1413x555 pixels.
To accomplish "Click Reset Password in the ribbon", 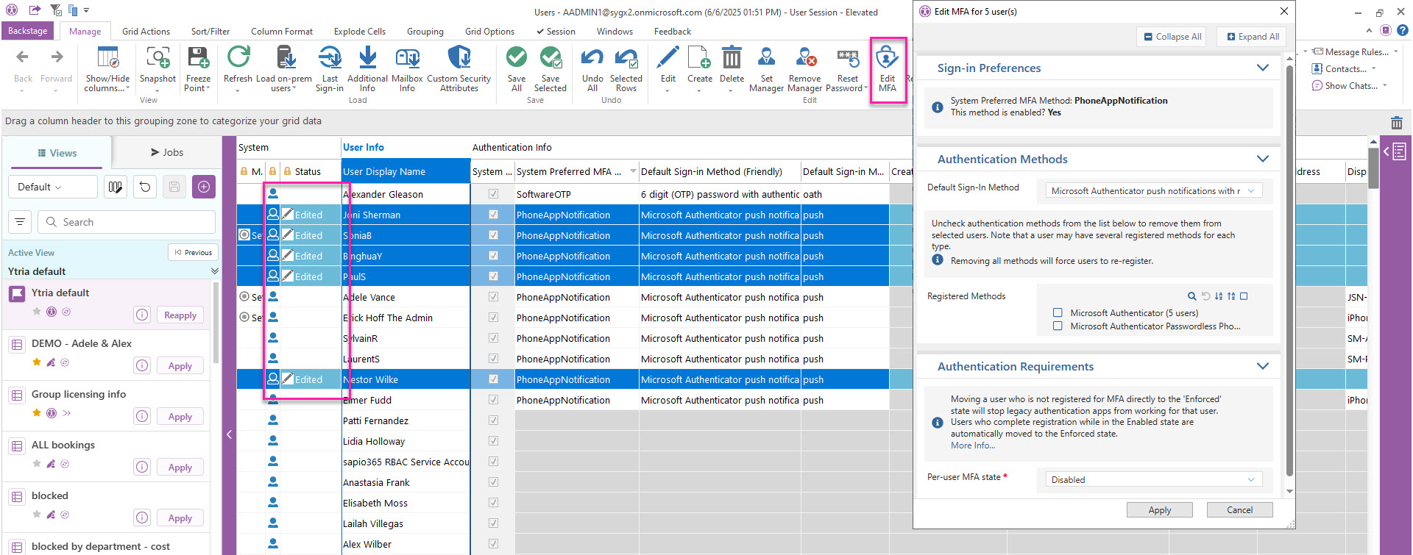I will (847, 60).
